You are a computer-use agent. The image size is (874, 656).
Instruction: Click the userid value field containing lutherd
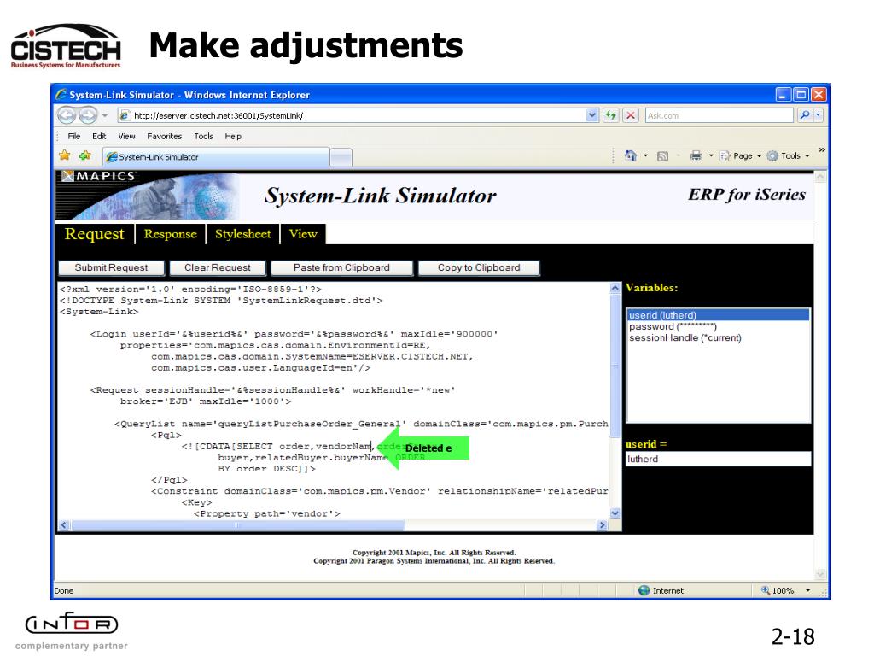(718, 459)
